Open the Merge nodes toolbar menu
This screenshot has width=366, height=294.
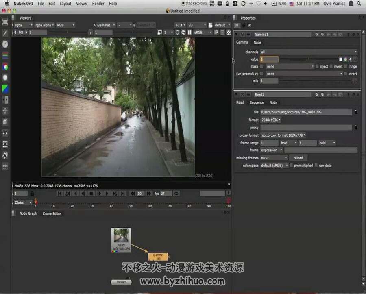point(5,100)
